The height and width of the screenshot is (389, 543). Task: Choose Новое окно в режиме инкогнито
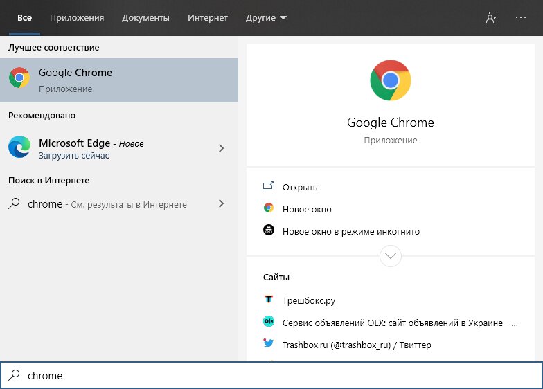(350, 231)
